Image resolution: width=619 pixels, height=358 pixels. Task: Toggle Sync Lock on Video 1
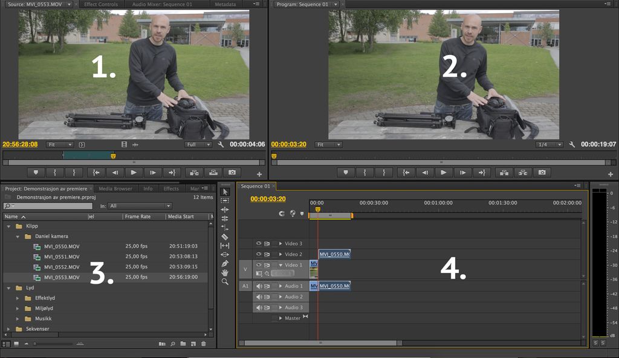pyautogui.click(x=267, y=264)
